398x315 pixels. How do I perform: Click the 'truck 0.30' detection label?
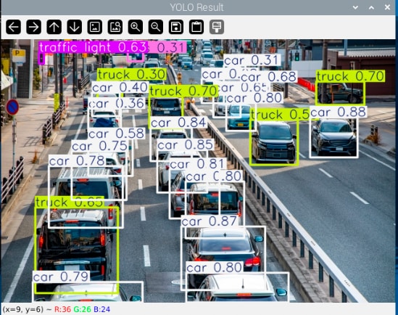[x=132, y=75]
